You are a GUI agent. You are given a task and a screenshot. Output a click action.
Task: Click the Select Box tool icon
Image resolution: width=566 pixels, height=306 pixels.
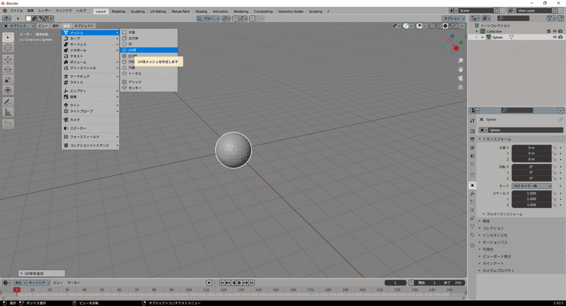click(x=8, y=37)
